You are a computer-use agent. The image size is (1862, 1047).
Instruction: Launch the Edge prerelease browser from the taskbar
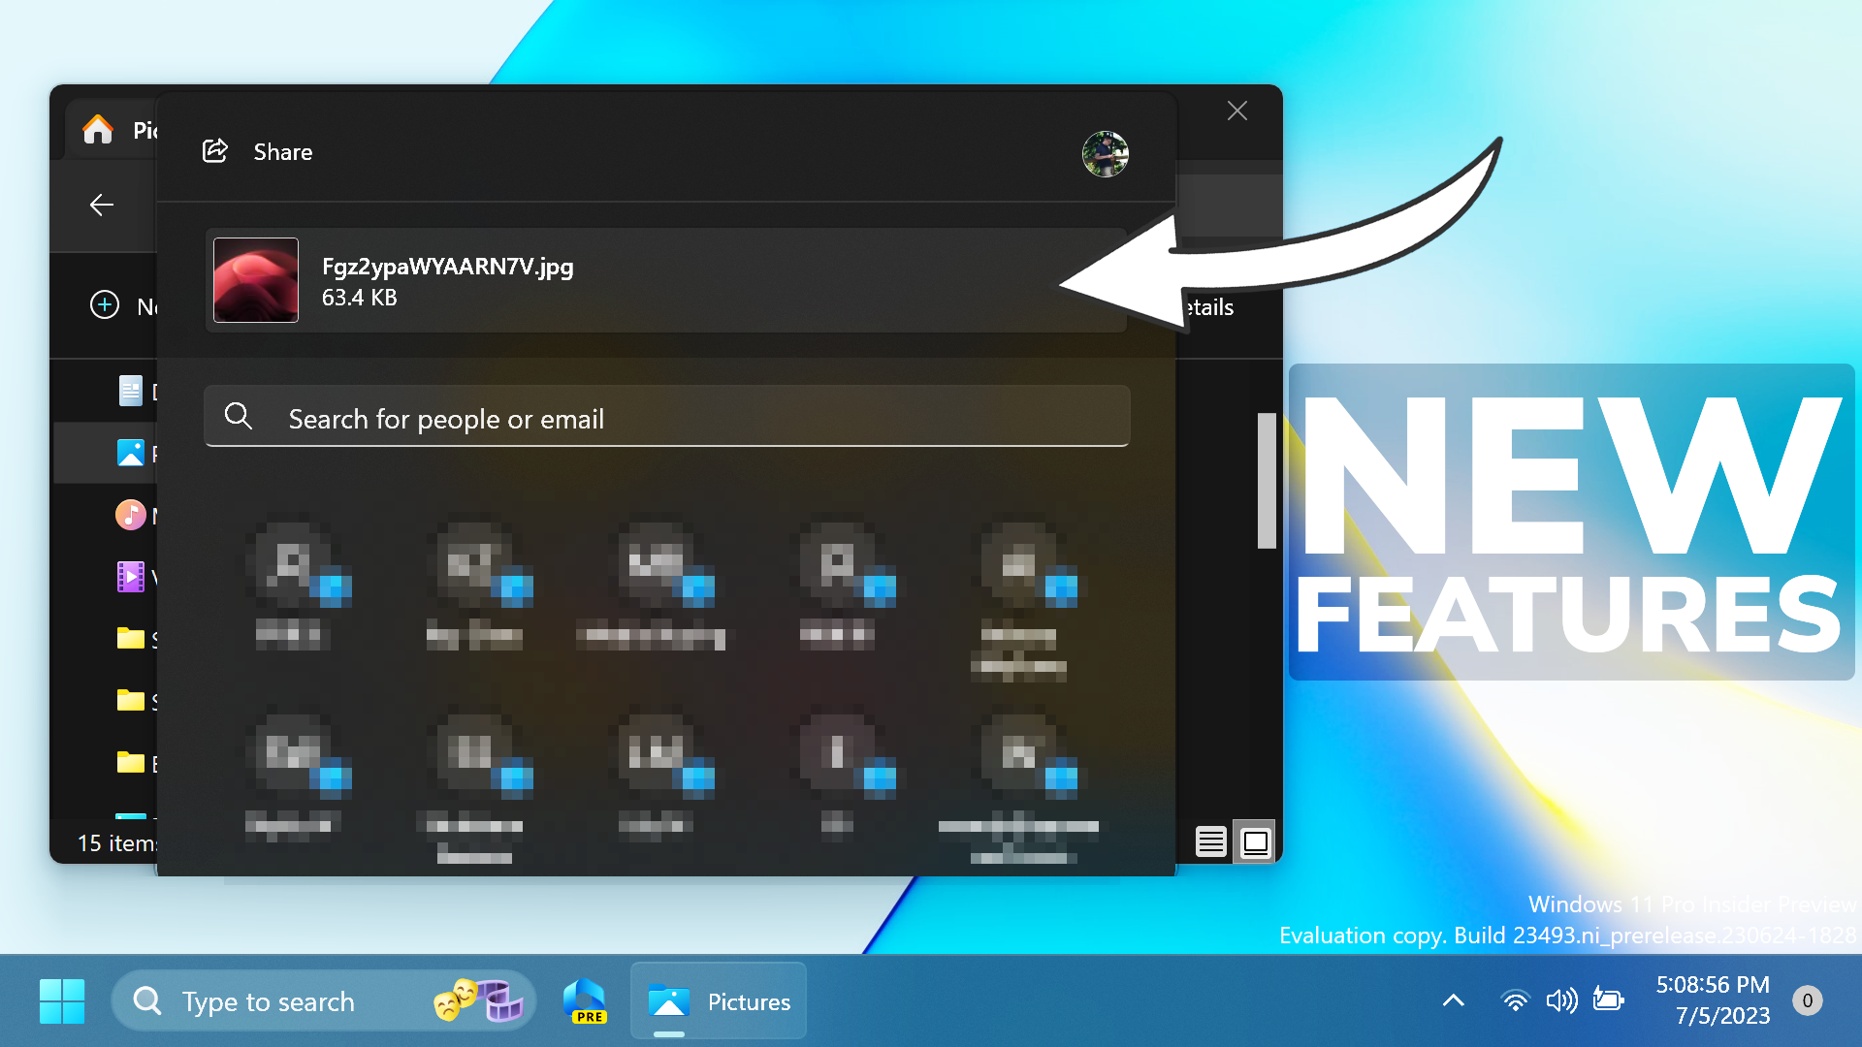coord(584,1000)
